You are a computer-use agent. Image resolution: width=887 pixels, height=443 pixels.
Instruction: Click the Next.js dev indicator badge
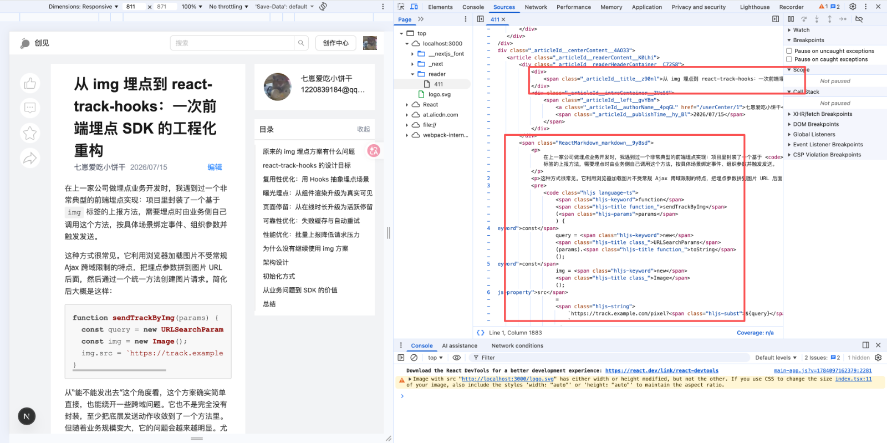pyautogui.click(x=27, y=416)
